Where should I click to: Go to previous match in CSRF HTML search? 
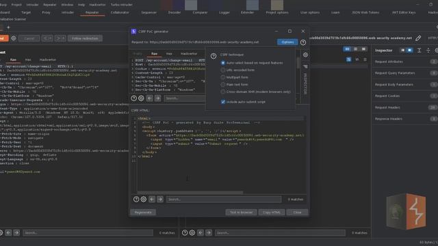152,199
